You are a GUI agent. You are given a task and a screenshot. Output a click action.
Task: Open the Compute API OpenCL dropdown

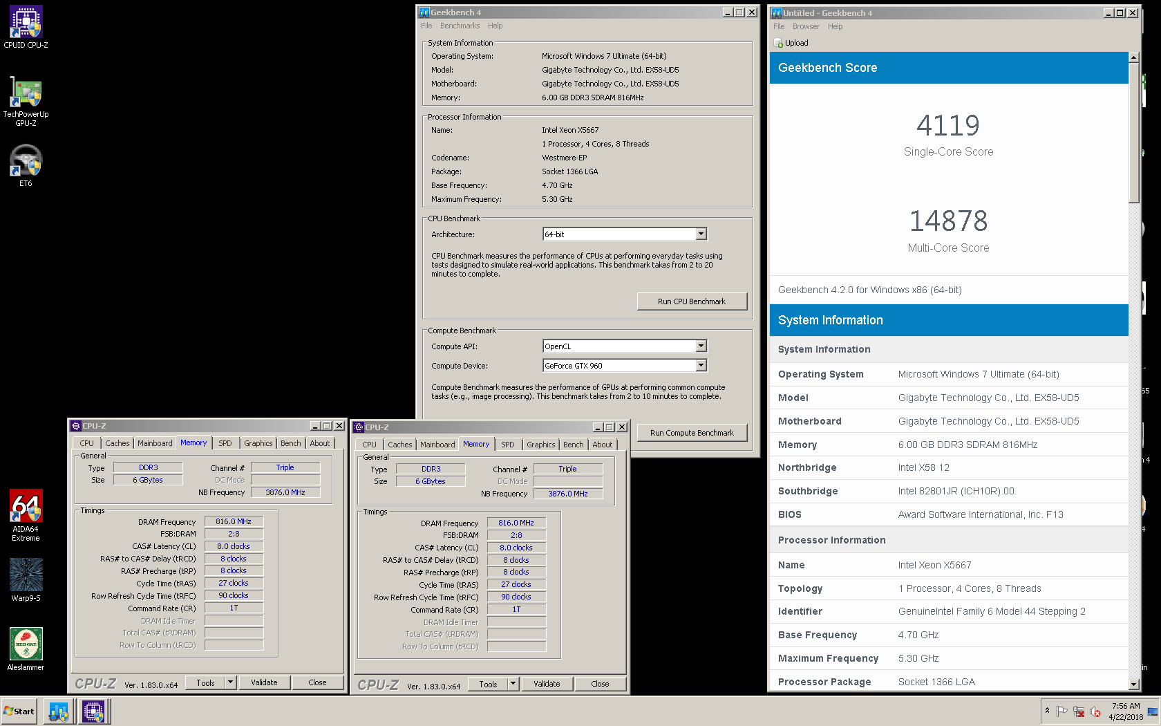coord(701,346)
